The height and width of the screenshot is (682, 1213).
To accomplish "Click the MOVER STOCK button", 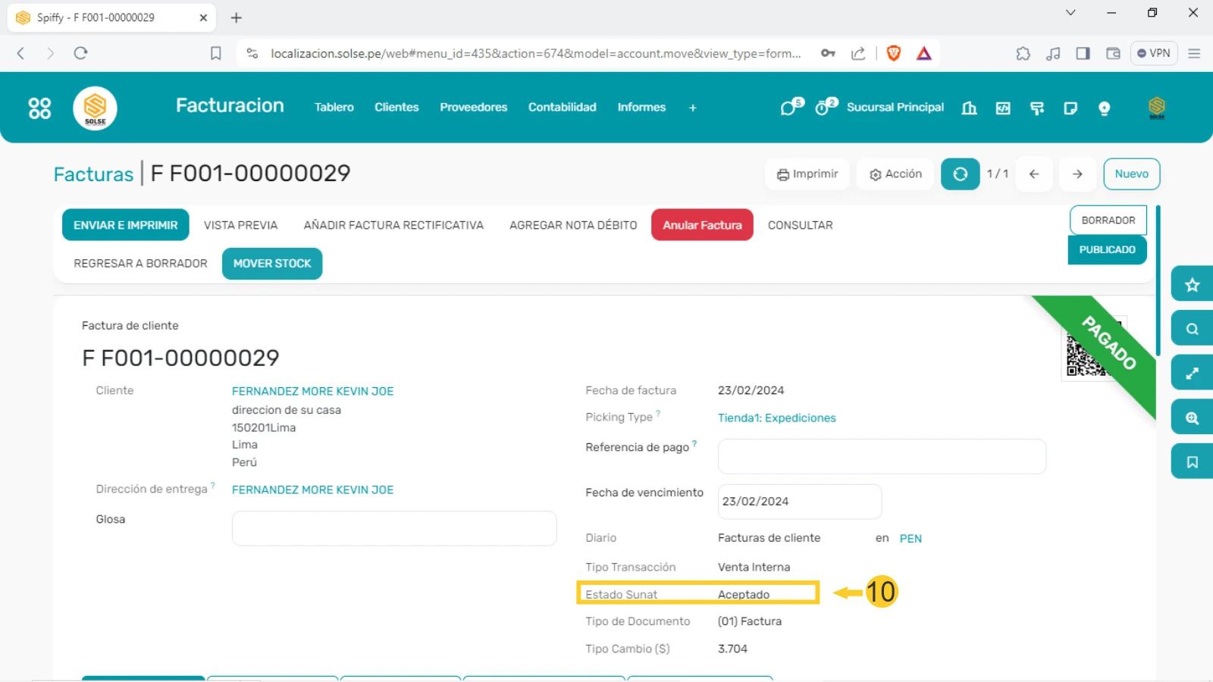I will tap(272, 264).
